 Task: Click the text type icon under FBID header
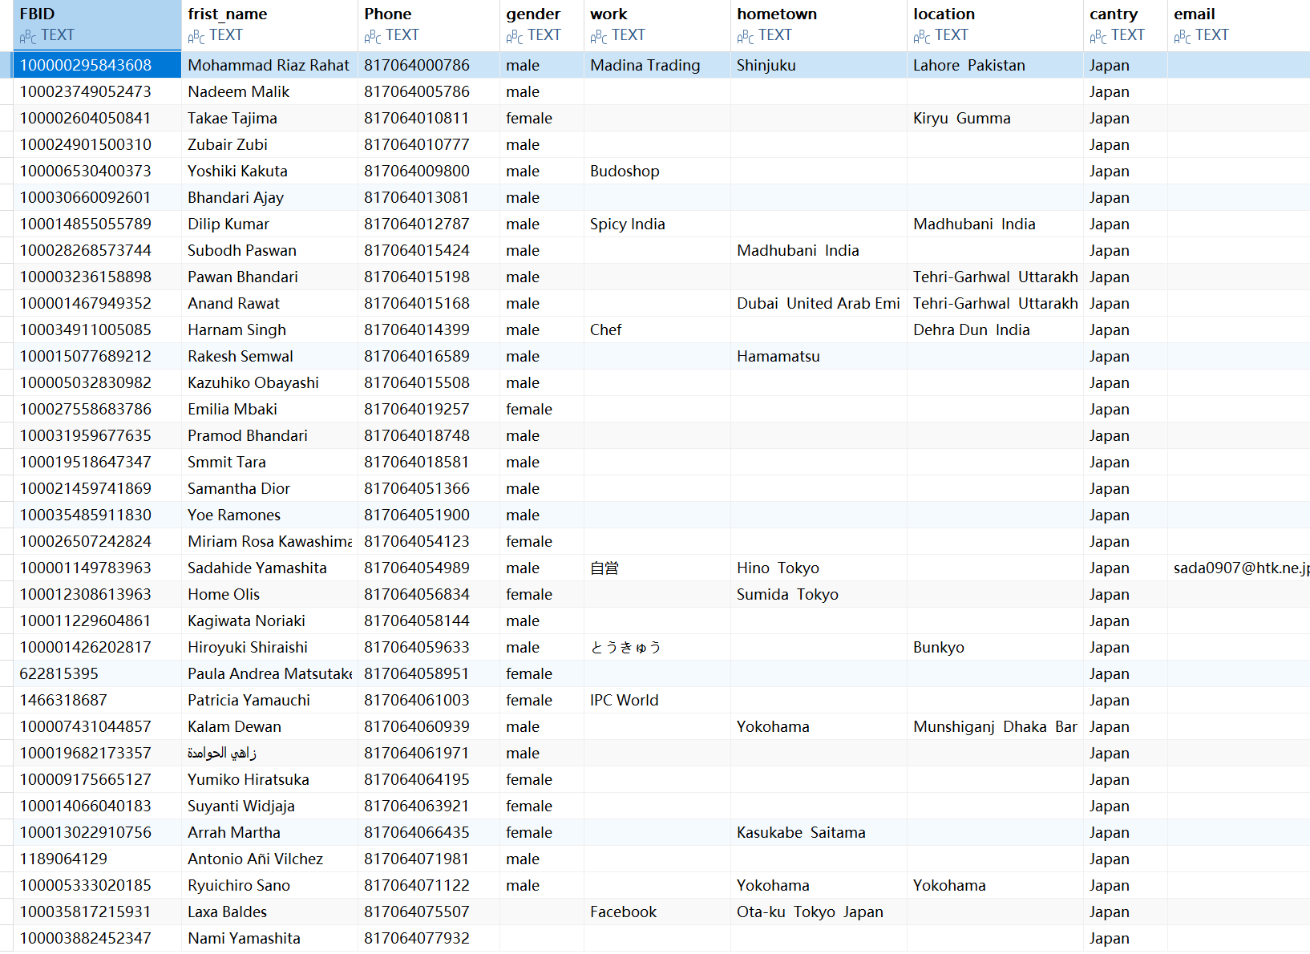pos(27,36)
